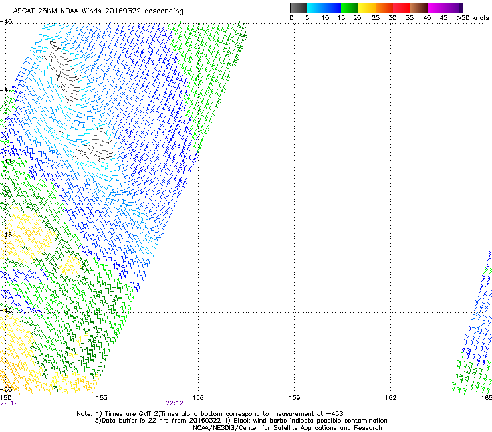Click the '>50 knots' legend label
Image resolution: width=492 pixels, height=432 pixels.
(x=473, y=18)
